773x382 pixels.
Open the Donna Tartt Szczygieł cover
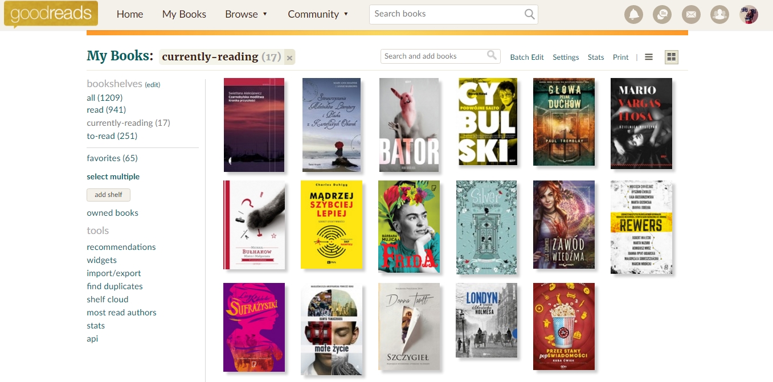click(409, 326)
